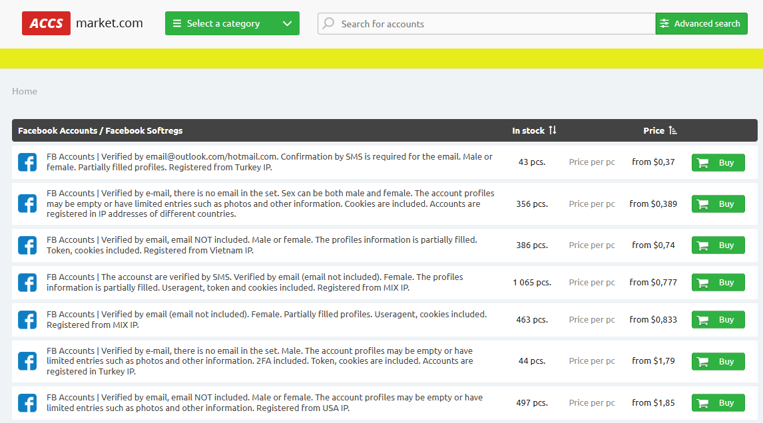
Task: Open the Vietnam IP listing description
Action: point(262,245)
